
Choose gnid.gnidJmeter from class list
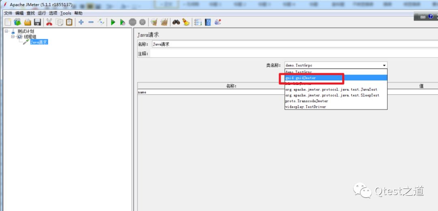[336, 78]
